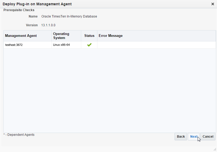217x152 pixels.
Task: Click the Next button
Action: pyautogui.click(x=193, y=137)
